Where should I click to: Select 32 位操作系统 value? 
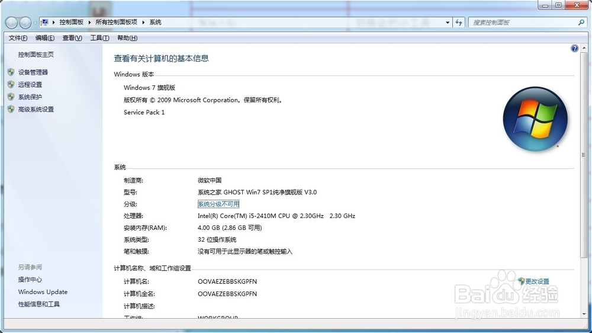[x=217, y=239]
